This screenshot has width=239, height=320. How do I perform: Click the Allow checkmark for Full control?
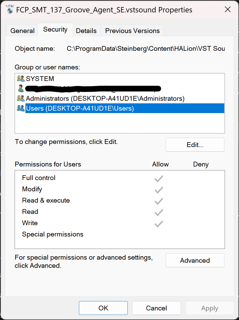point(158,178)
